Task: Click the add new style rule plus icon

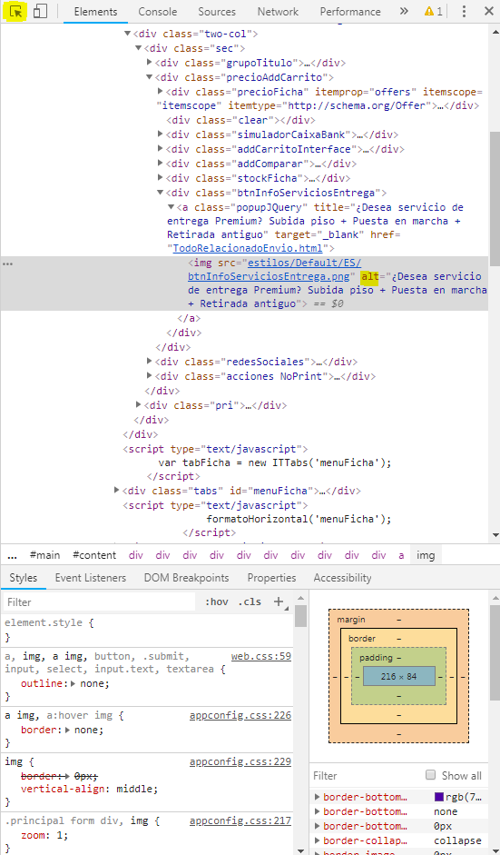Action: click(279, 601)
